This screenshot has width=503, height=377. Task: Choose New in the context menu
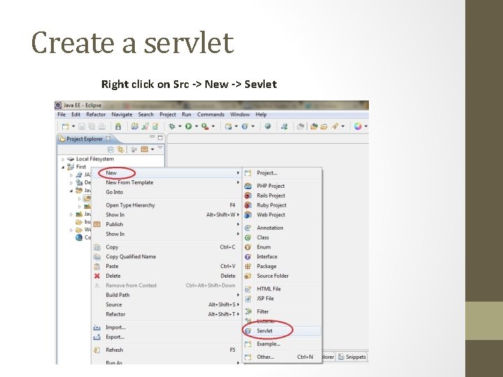(166, 173)
